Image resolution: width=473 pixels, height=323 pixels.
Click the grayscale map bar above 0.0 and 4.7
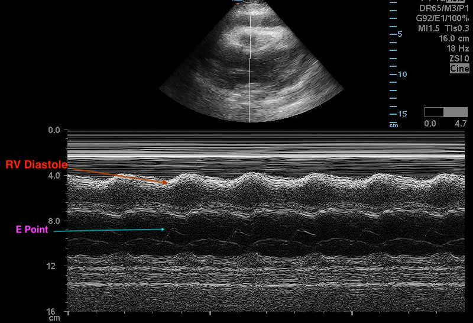[x=446, y=112]
